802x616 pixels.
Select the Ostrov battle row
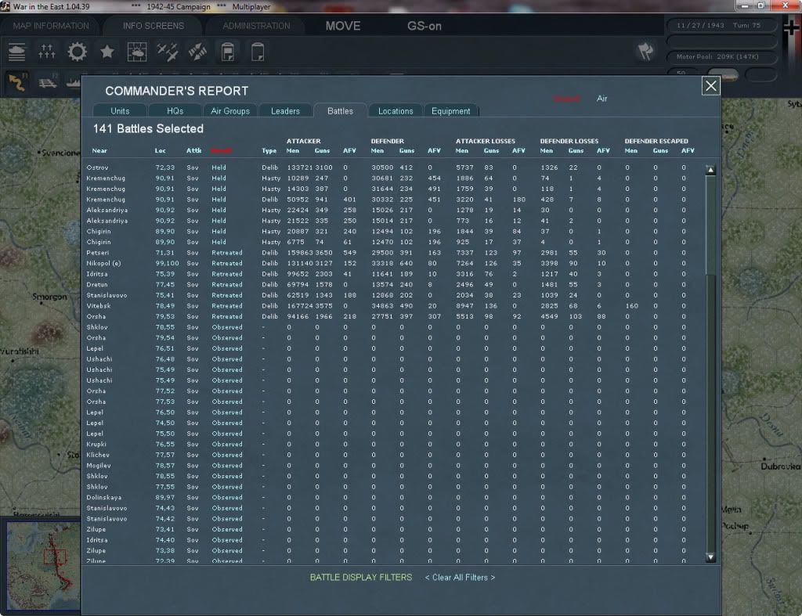tap(392, 168)
